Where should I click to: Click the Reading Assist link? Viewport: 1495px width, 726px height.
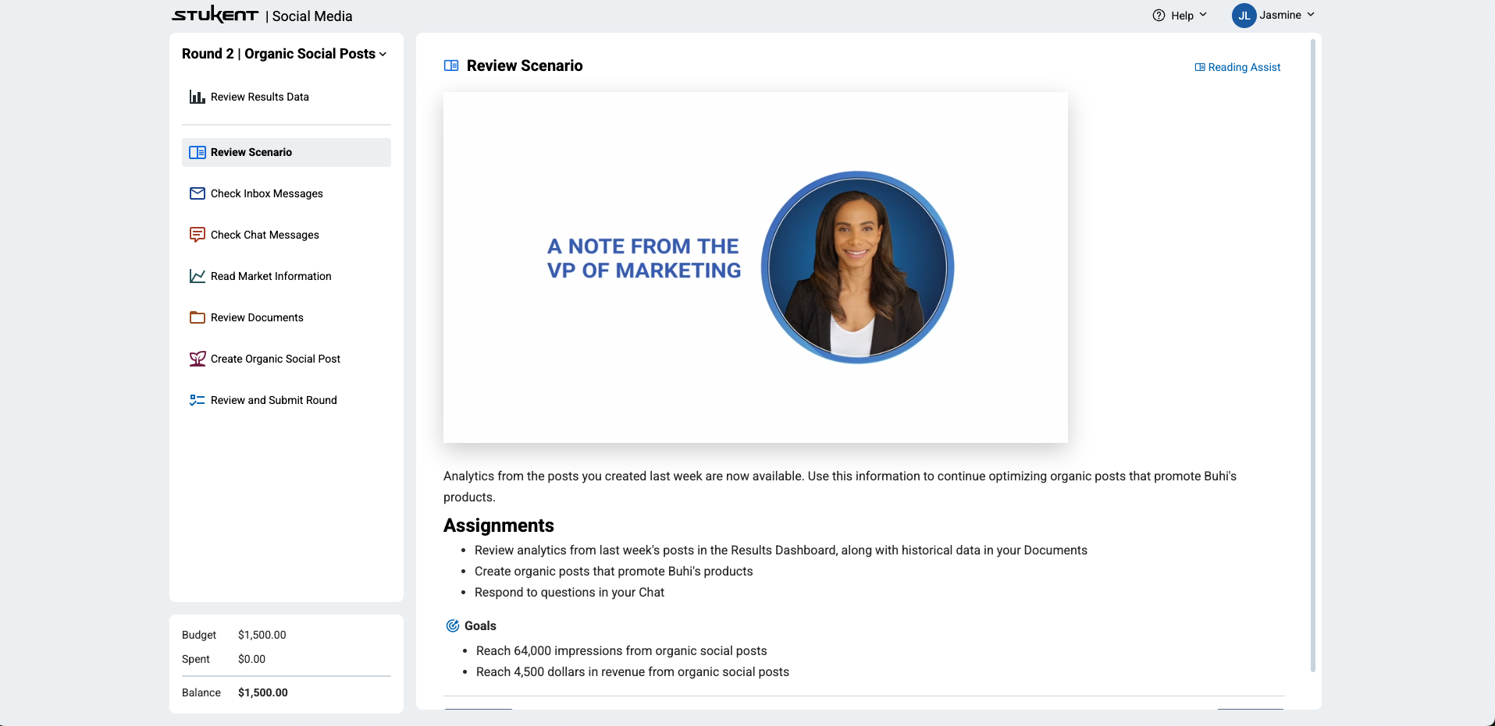click(x=1238, y=67)
